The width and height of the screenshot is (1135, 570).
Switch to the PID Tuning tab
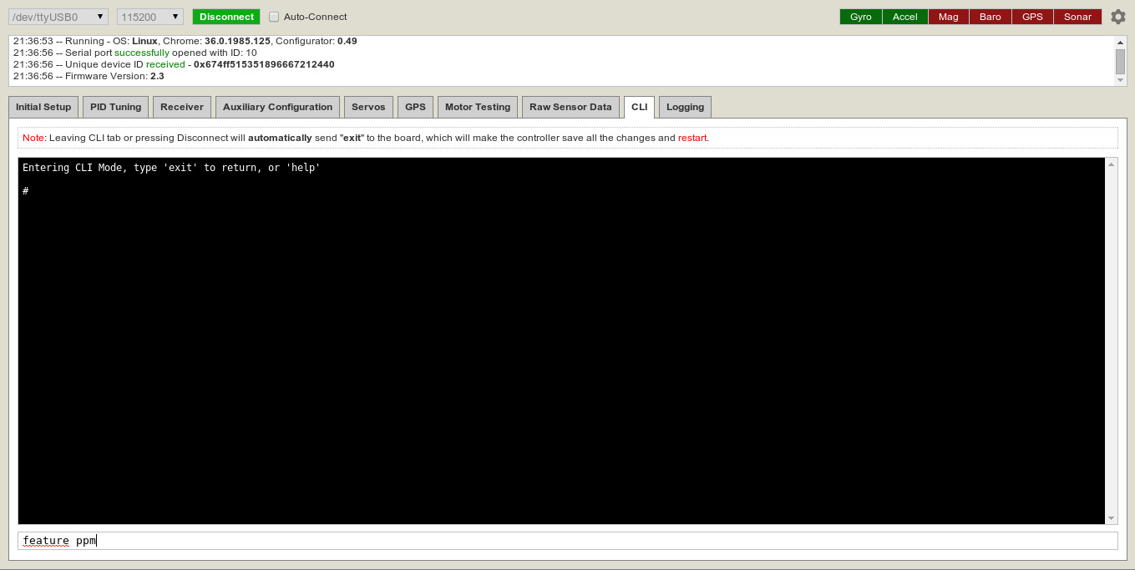(x=116, y=107)
